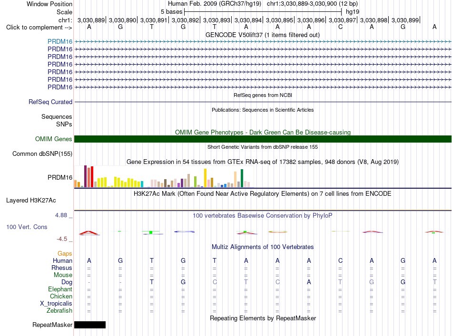
Task: Click the Elephant species label
Action: (60, 289)
